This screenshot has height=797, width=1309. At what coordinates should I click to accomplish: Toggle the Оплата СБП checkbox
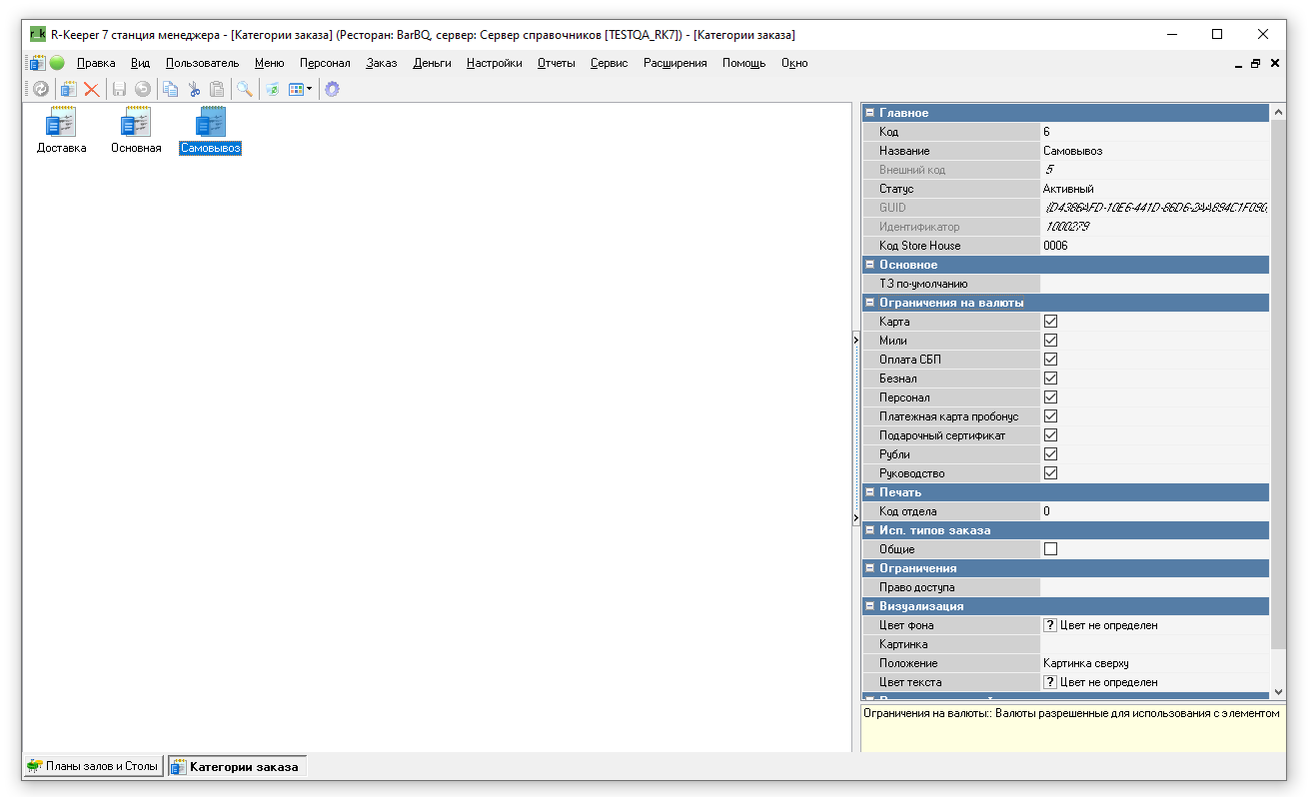[x=1050, y=360]
